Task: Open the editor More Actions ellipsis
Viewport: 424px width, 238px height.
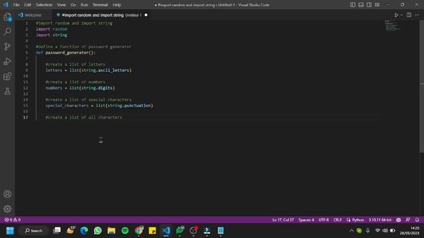Action: pyautogui.click(x=417, y=15)
